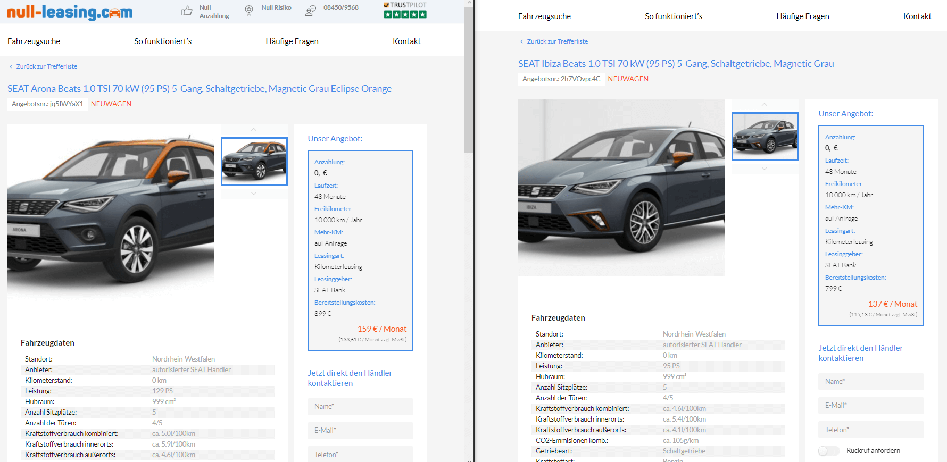The width and height of the screenshot is (947, 462).
Task: Open So funktioniert's in left window menu
Action: click(163, 41)
